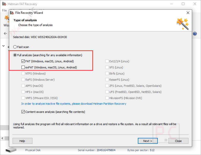Click the UFS (FreeBSD) checkbox
The image size is (201, 155).
pos(107,92)
